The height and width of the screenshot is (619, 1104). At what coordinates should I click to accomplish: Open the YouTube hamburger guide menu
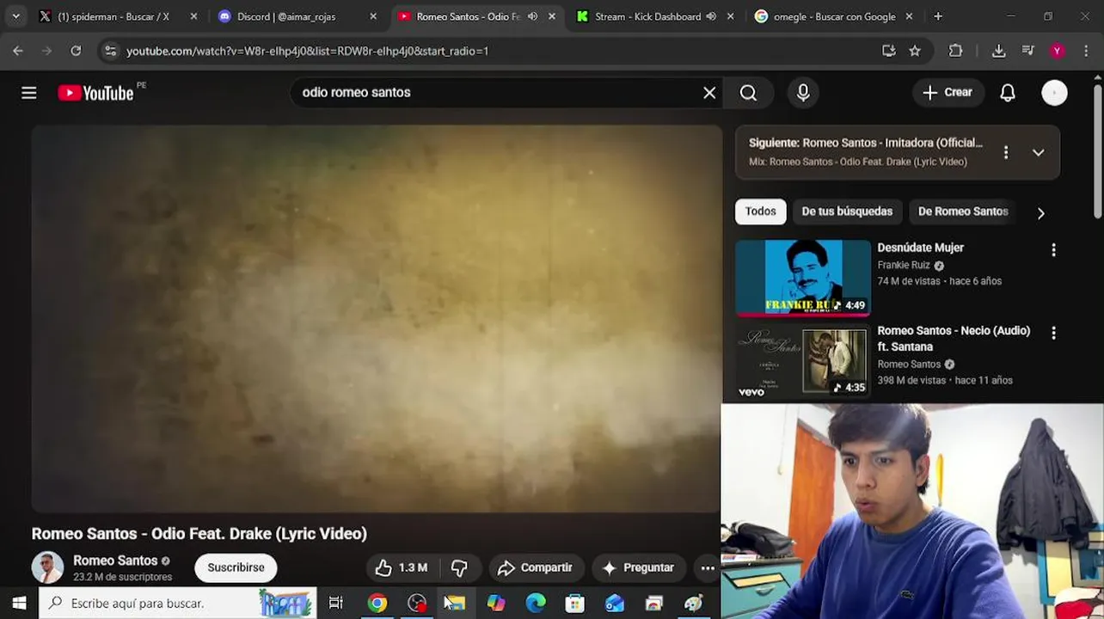[x=29, y=93]
